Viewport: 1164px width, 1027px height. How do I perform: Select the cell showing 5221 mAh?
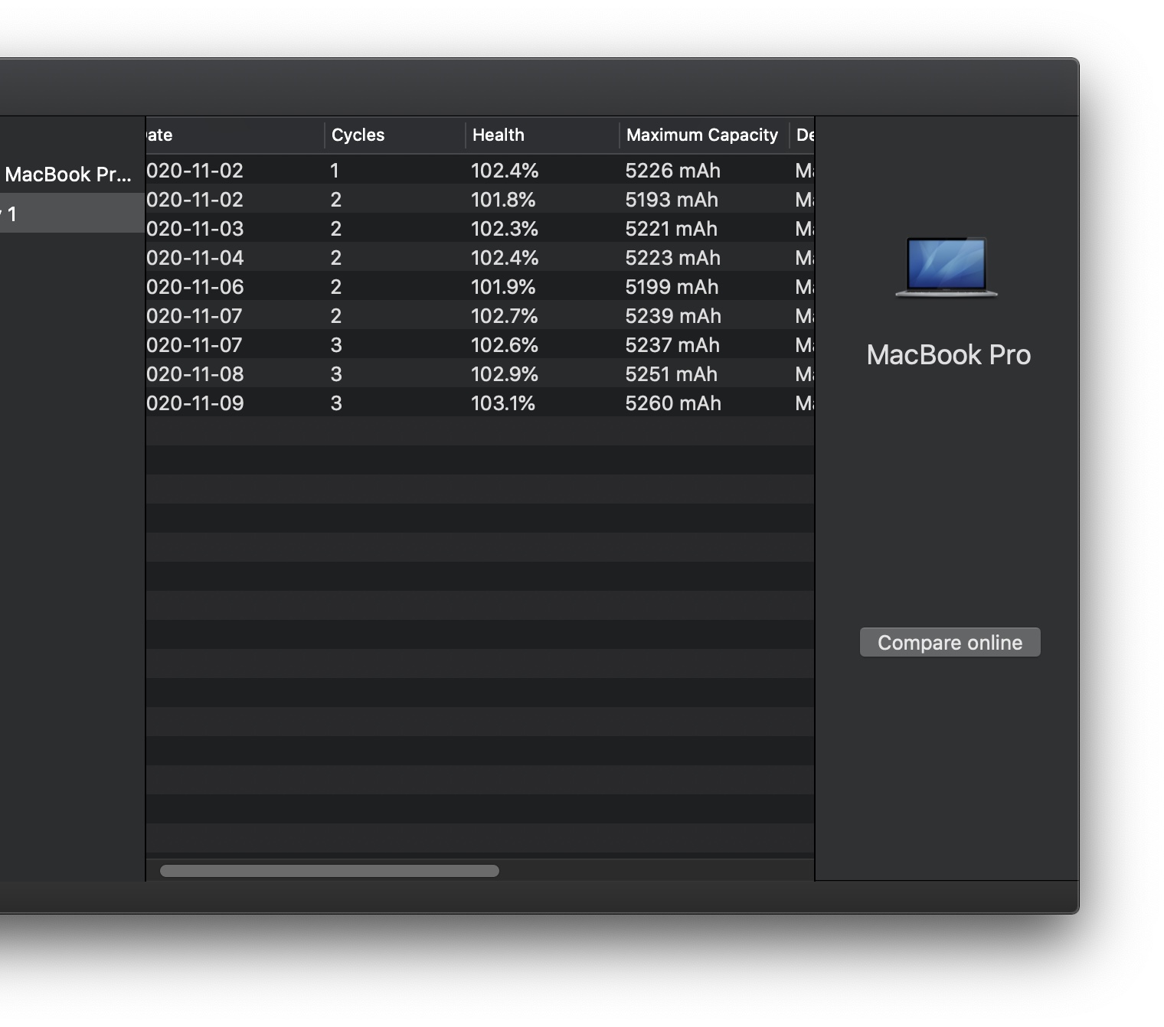(x=671, y=229)
